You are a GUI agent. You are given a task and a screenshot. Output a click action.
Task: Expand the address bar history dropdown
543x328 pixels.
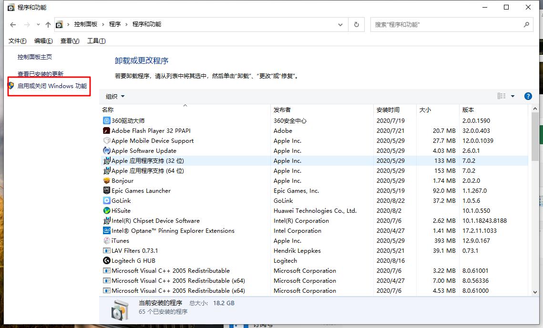(340, 25)
